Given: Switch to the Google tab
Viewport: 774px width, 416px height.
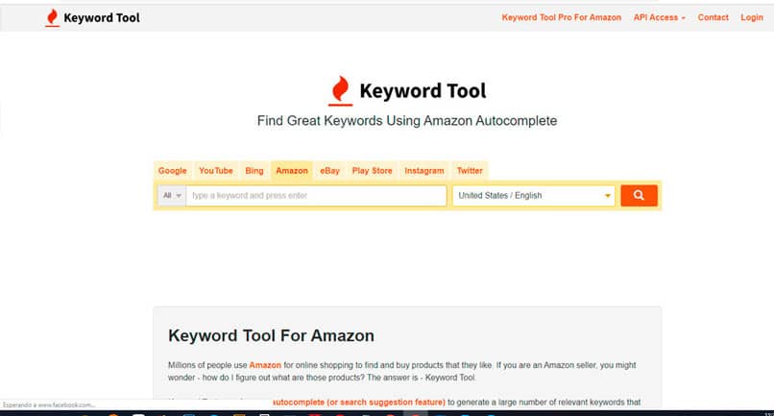Looking at the screenshot, I should pyautogui.click(x=173, y=170).
